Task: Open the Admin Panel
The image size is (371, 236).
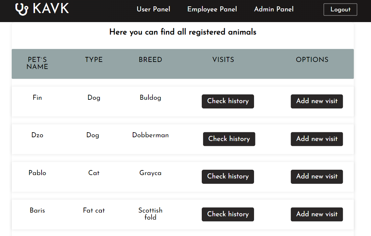Action: pos(273,9)
